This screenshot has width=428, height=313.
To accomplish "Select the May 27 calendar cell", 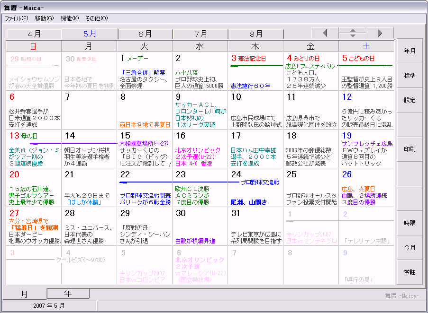I will click(x=34, y=226).
